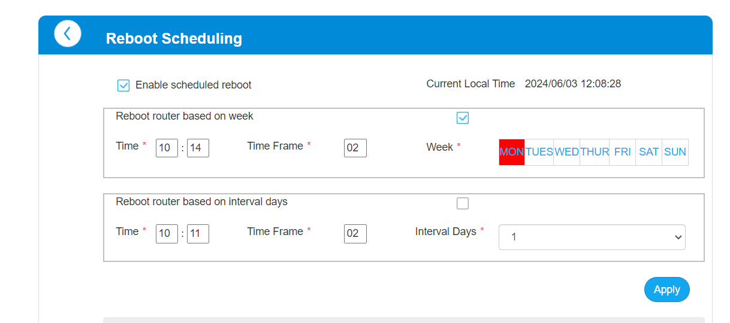
Task: Click interval reboot hour field
Action: click(167, 233)
